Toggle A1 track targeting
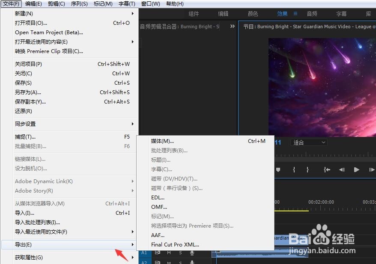Image resolution: width=376 pixels, height=264 pixels. point(145,253)
